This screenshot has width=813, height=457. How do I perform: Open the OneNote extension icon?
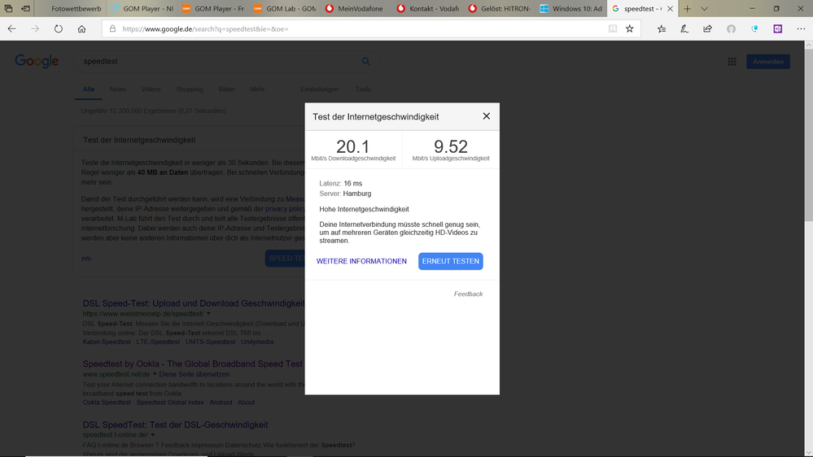pyautogui.click(x=777, y=29)
